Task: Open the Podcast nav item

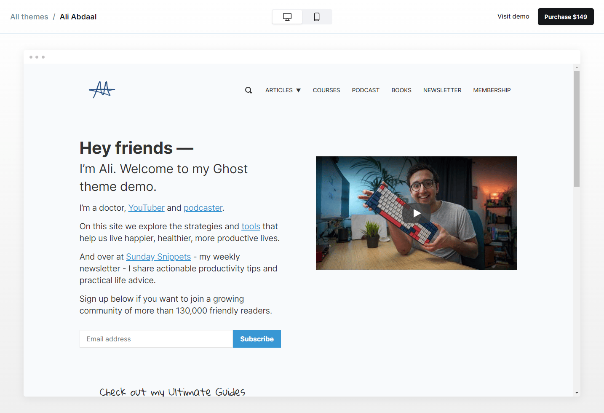Action: 366,90
